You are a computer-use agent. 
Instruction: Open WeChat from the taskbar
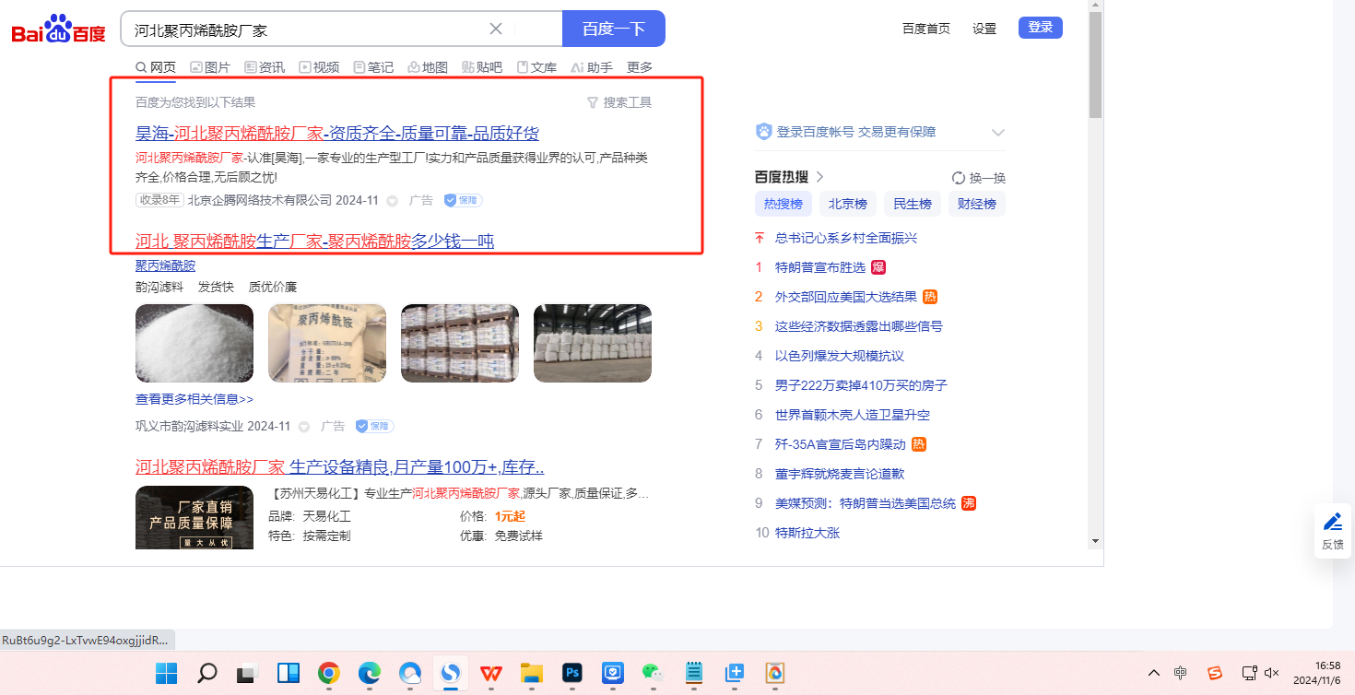[x=653, y=673]
